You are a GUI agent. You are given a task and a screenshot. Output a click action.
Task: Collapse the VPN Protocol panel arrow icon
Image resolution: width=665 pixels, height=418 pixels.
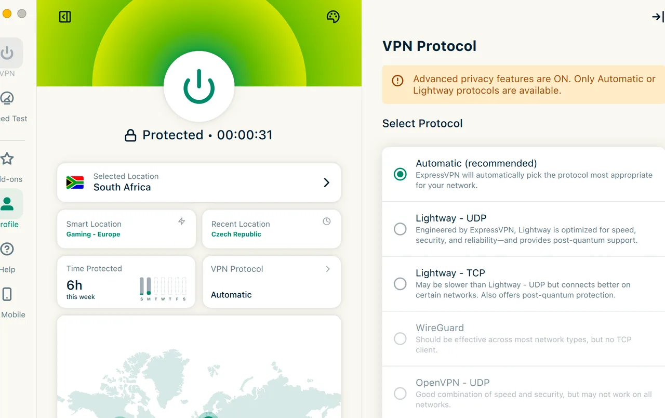[x=658, y=17]
